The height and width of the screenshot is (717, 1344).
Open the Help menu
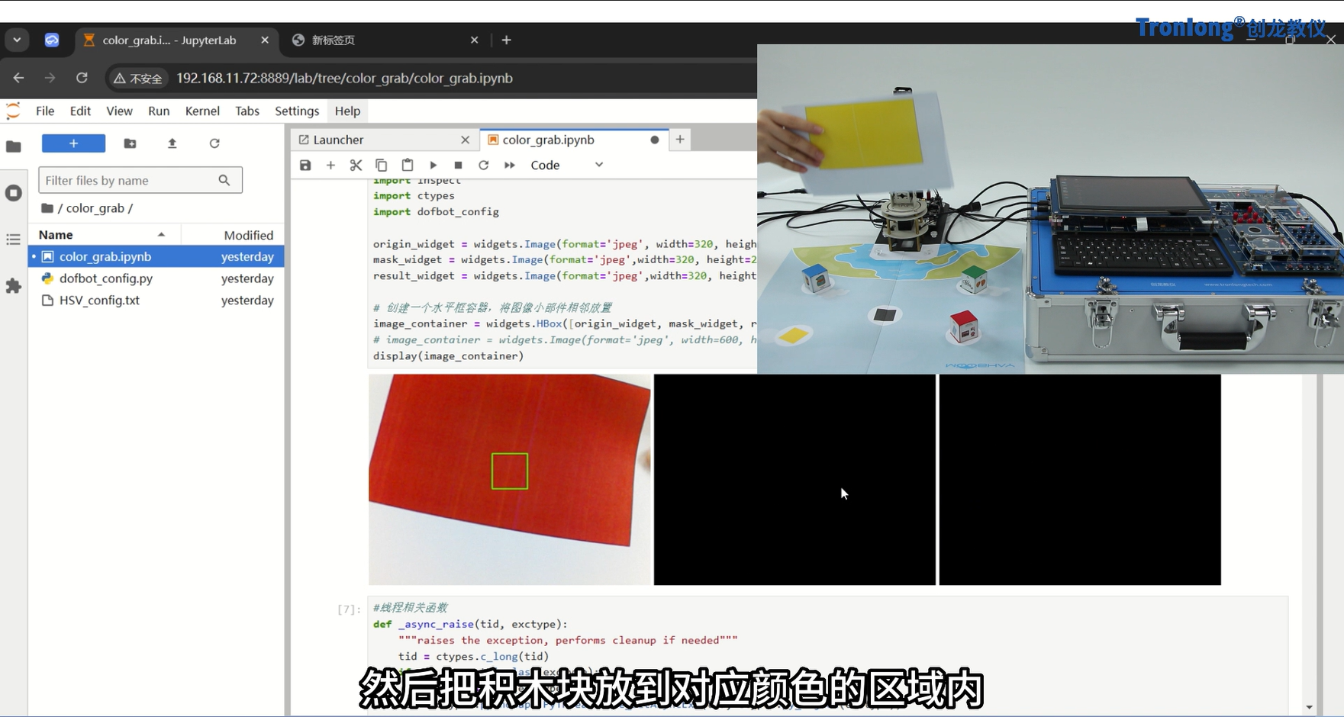pyautogui.click(x=347, y=111)
